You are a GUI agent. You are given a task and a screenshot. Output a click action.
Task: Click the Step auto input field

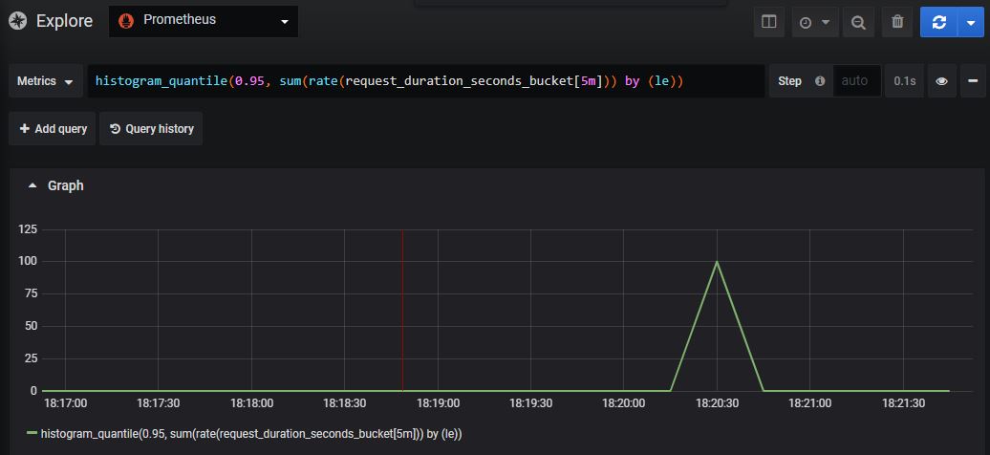click(x=855, y=81)
